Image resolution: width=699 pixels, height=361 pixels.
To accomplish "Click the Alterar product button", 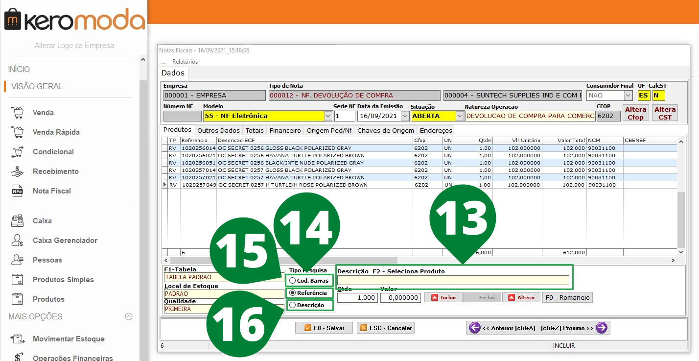I will click(x=522, y=297).
